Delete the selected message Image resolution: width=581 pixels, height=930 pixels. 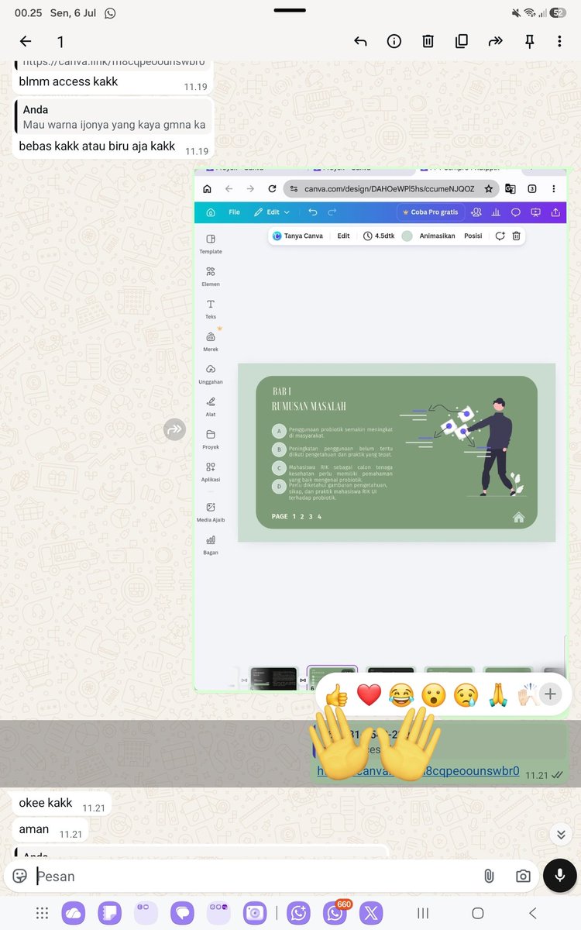[x=428, y=42]
